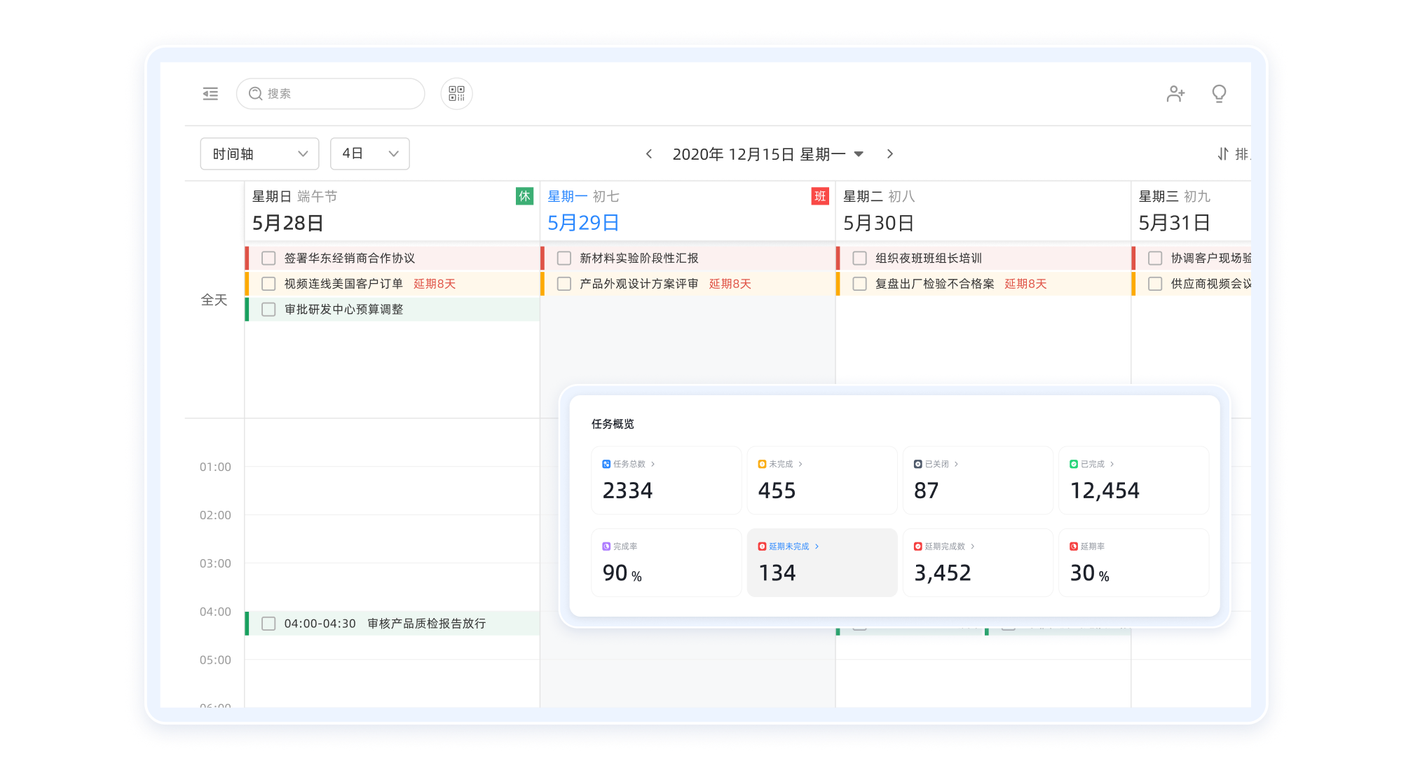The width and height of the screenshot is (1413, 768).
Task: Select the 星期日 5月28日 column header
Action: (x=392, y=211)
